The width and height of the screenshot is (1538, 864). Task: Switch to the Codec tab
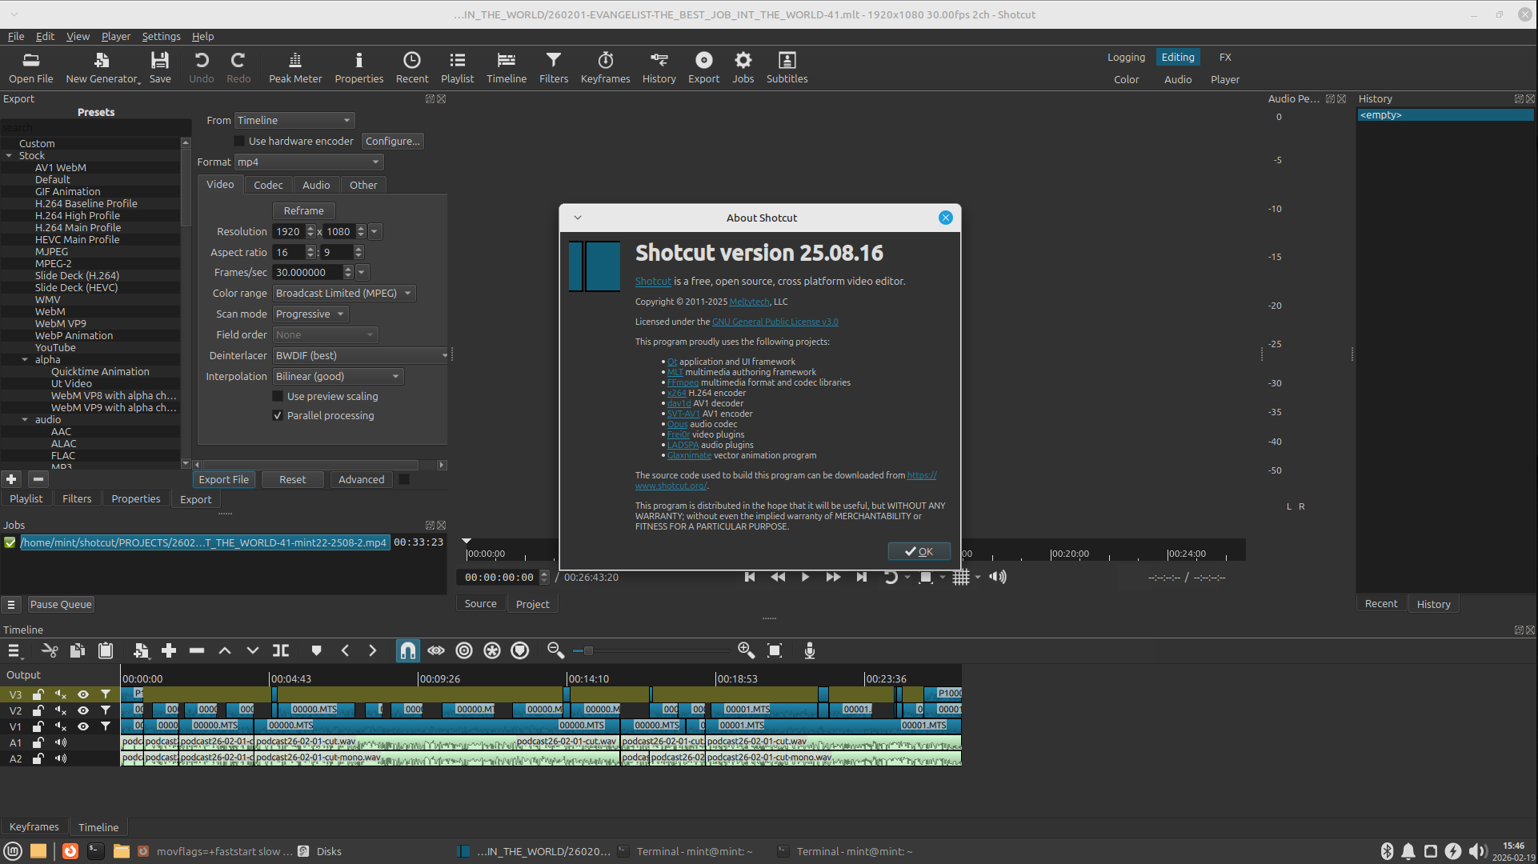[268, 185]
